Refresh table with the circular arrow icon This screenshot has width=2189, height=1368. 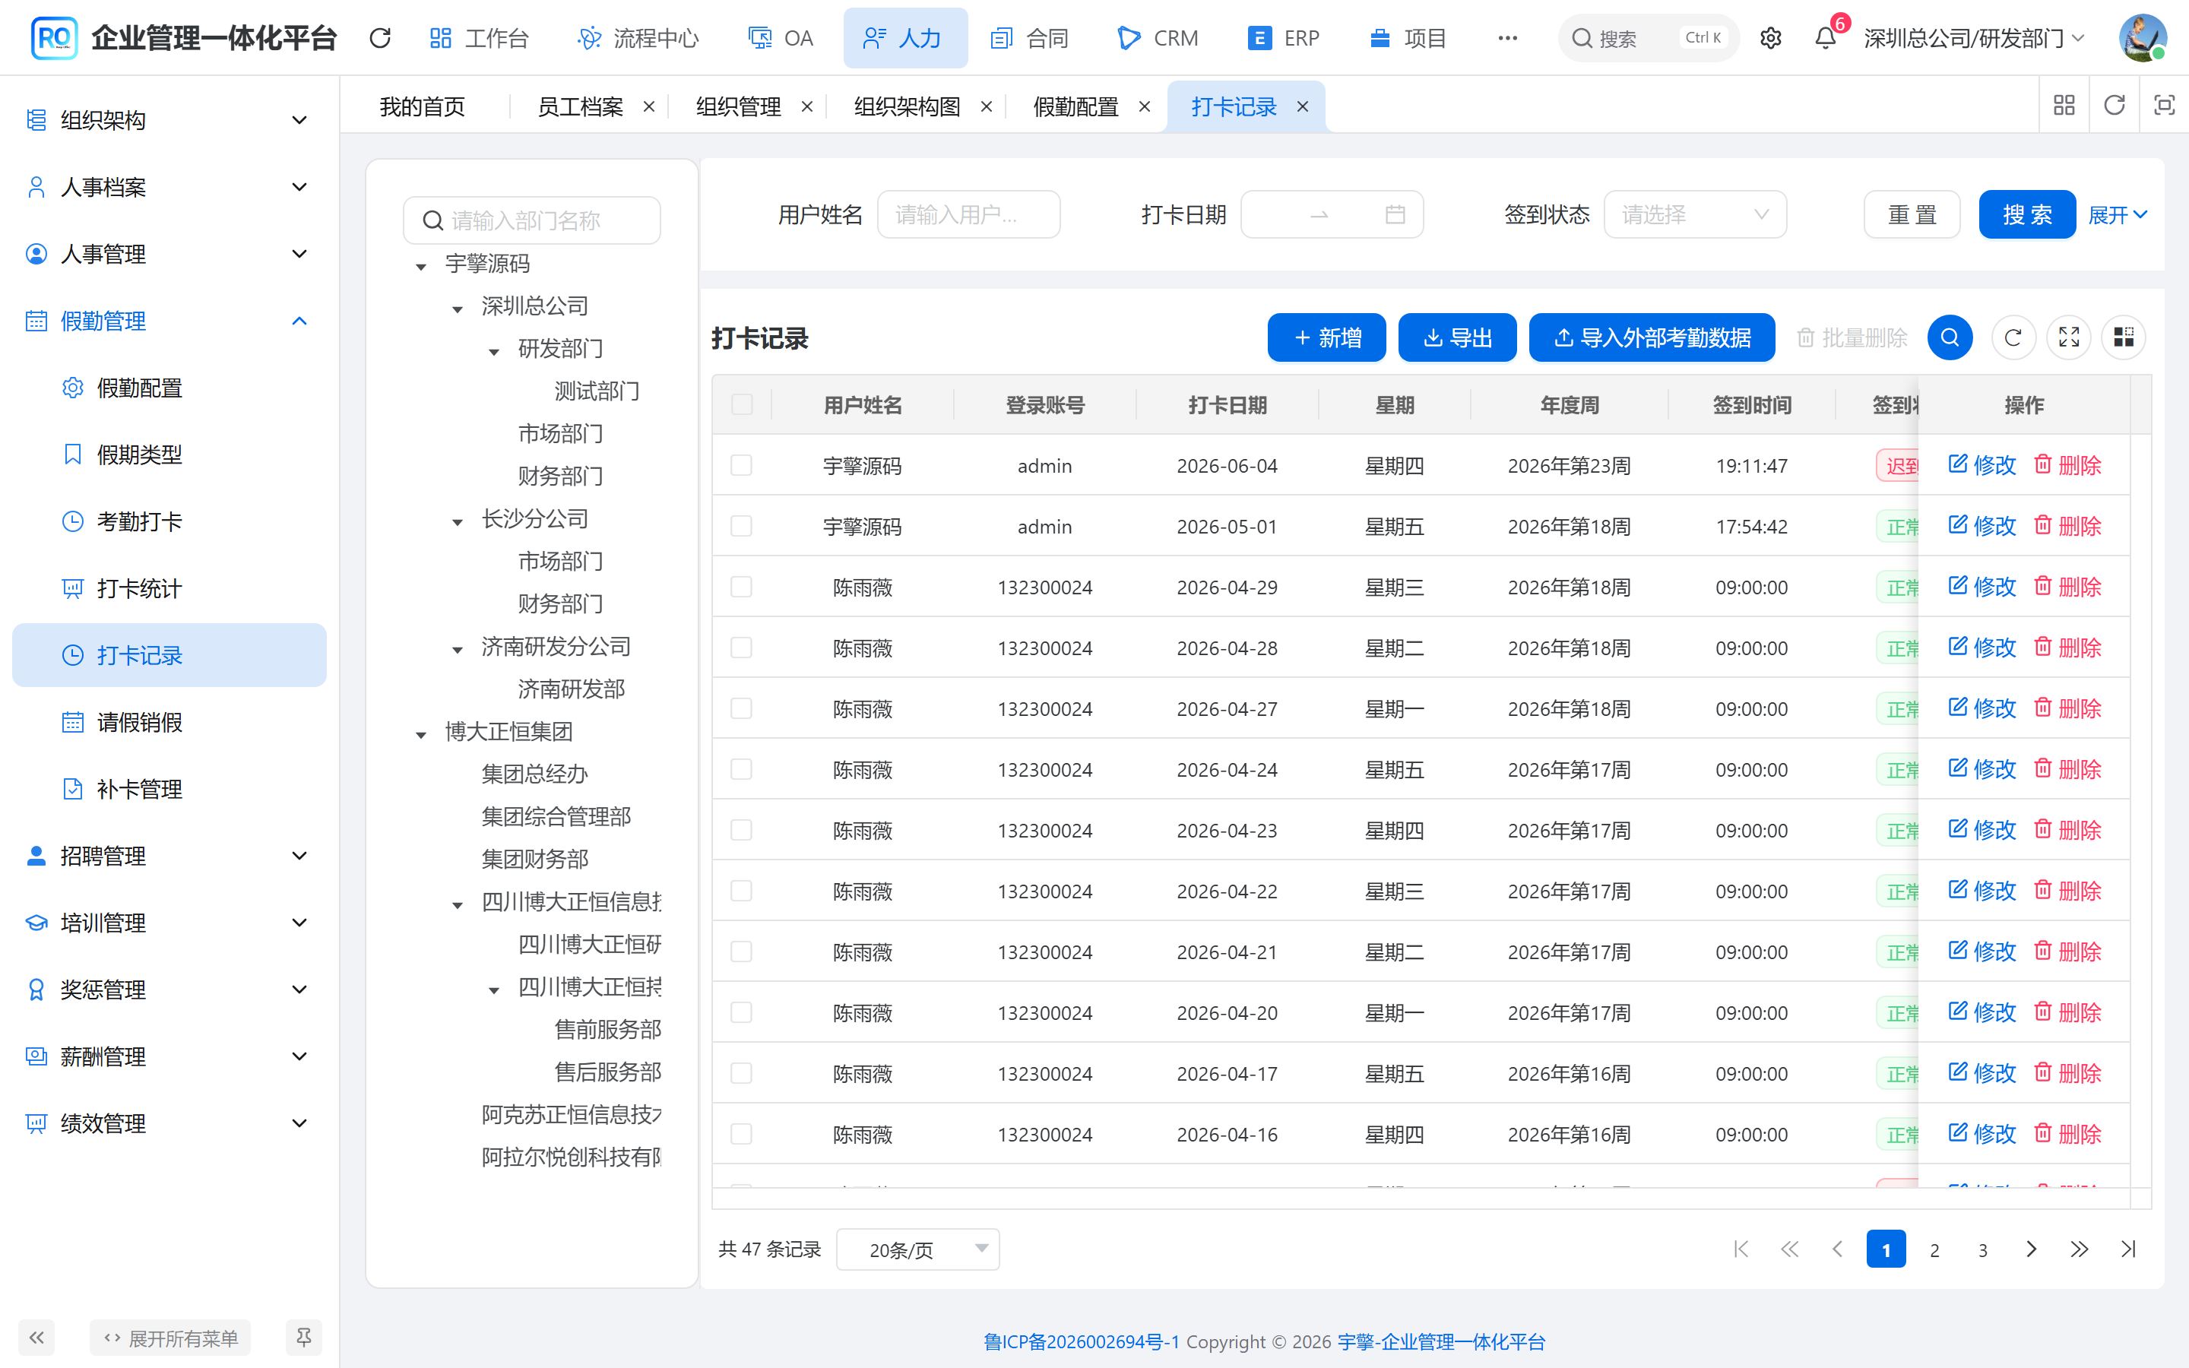pyautogui.click(x=2013, y=337)
